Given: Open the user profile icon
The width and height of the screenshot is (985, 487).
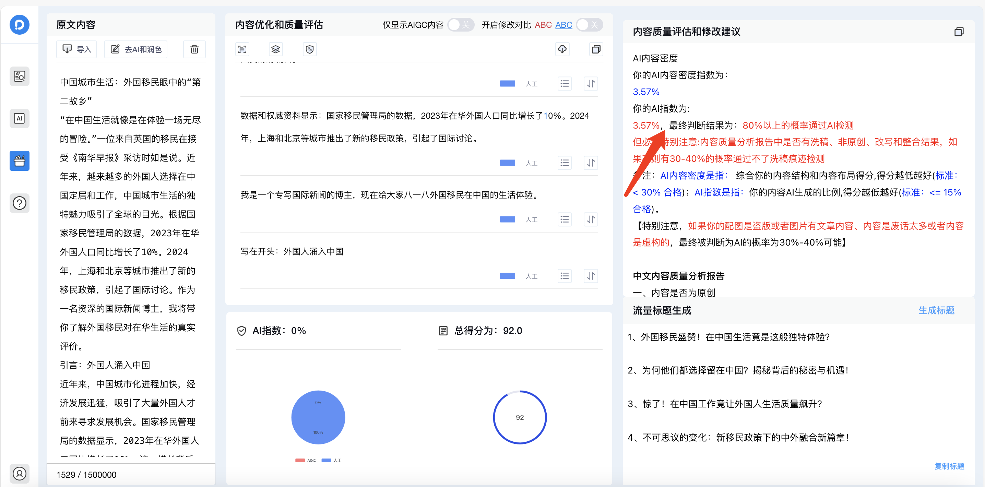Looking at the screenshot, I should [x=20, y=474].
